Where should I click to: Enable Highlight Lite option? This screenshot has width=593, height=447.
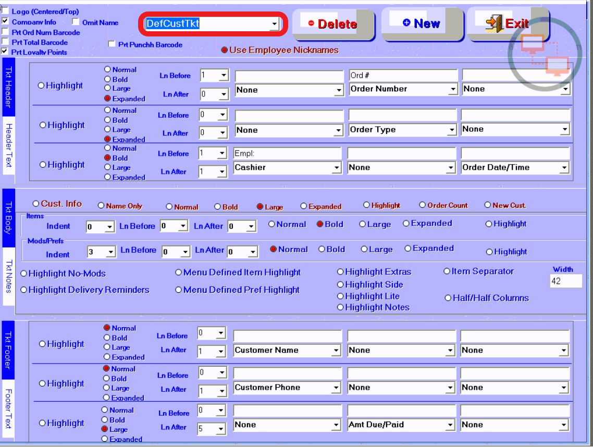click(340, 296)
